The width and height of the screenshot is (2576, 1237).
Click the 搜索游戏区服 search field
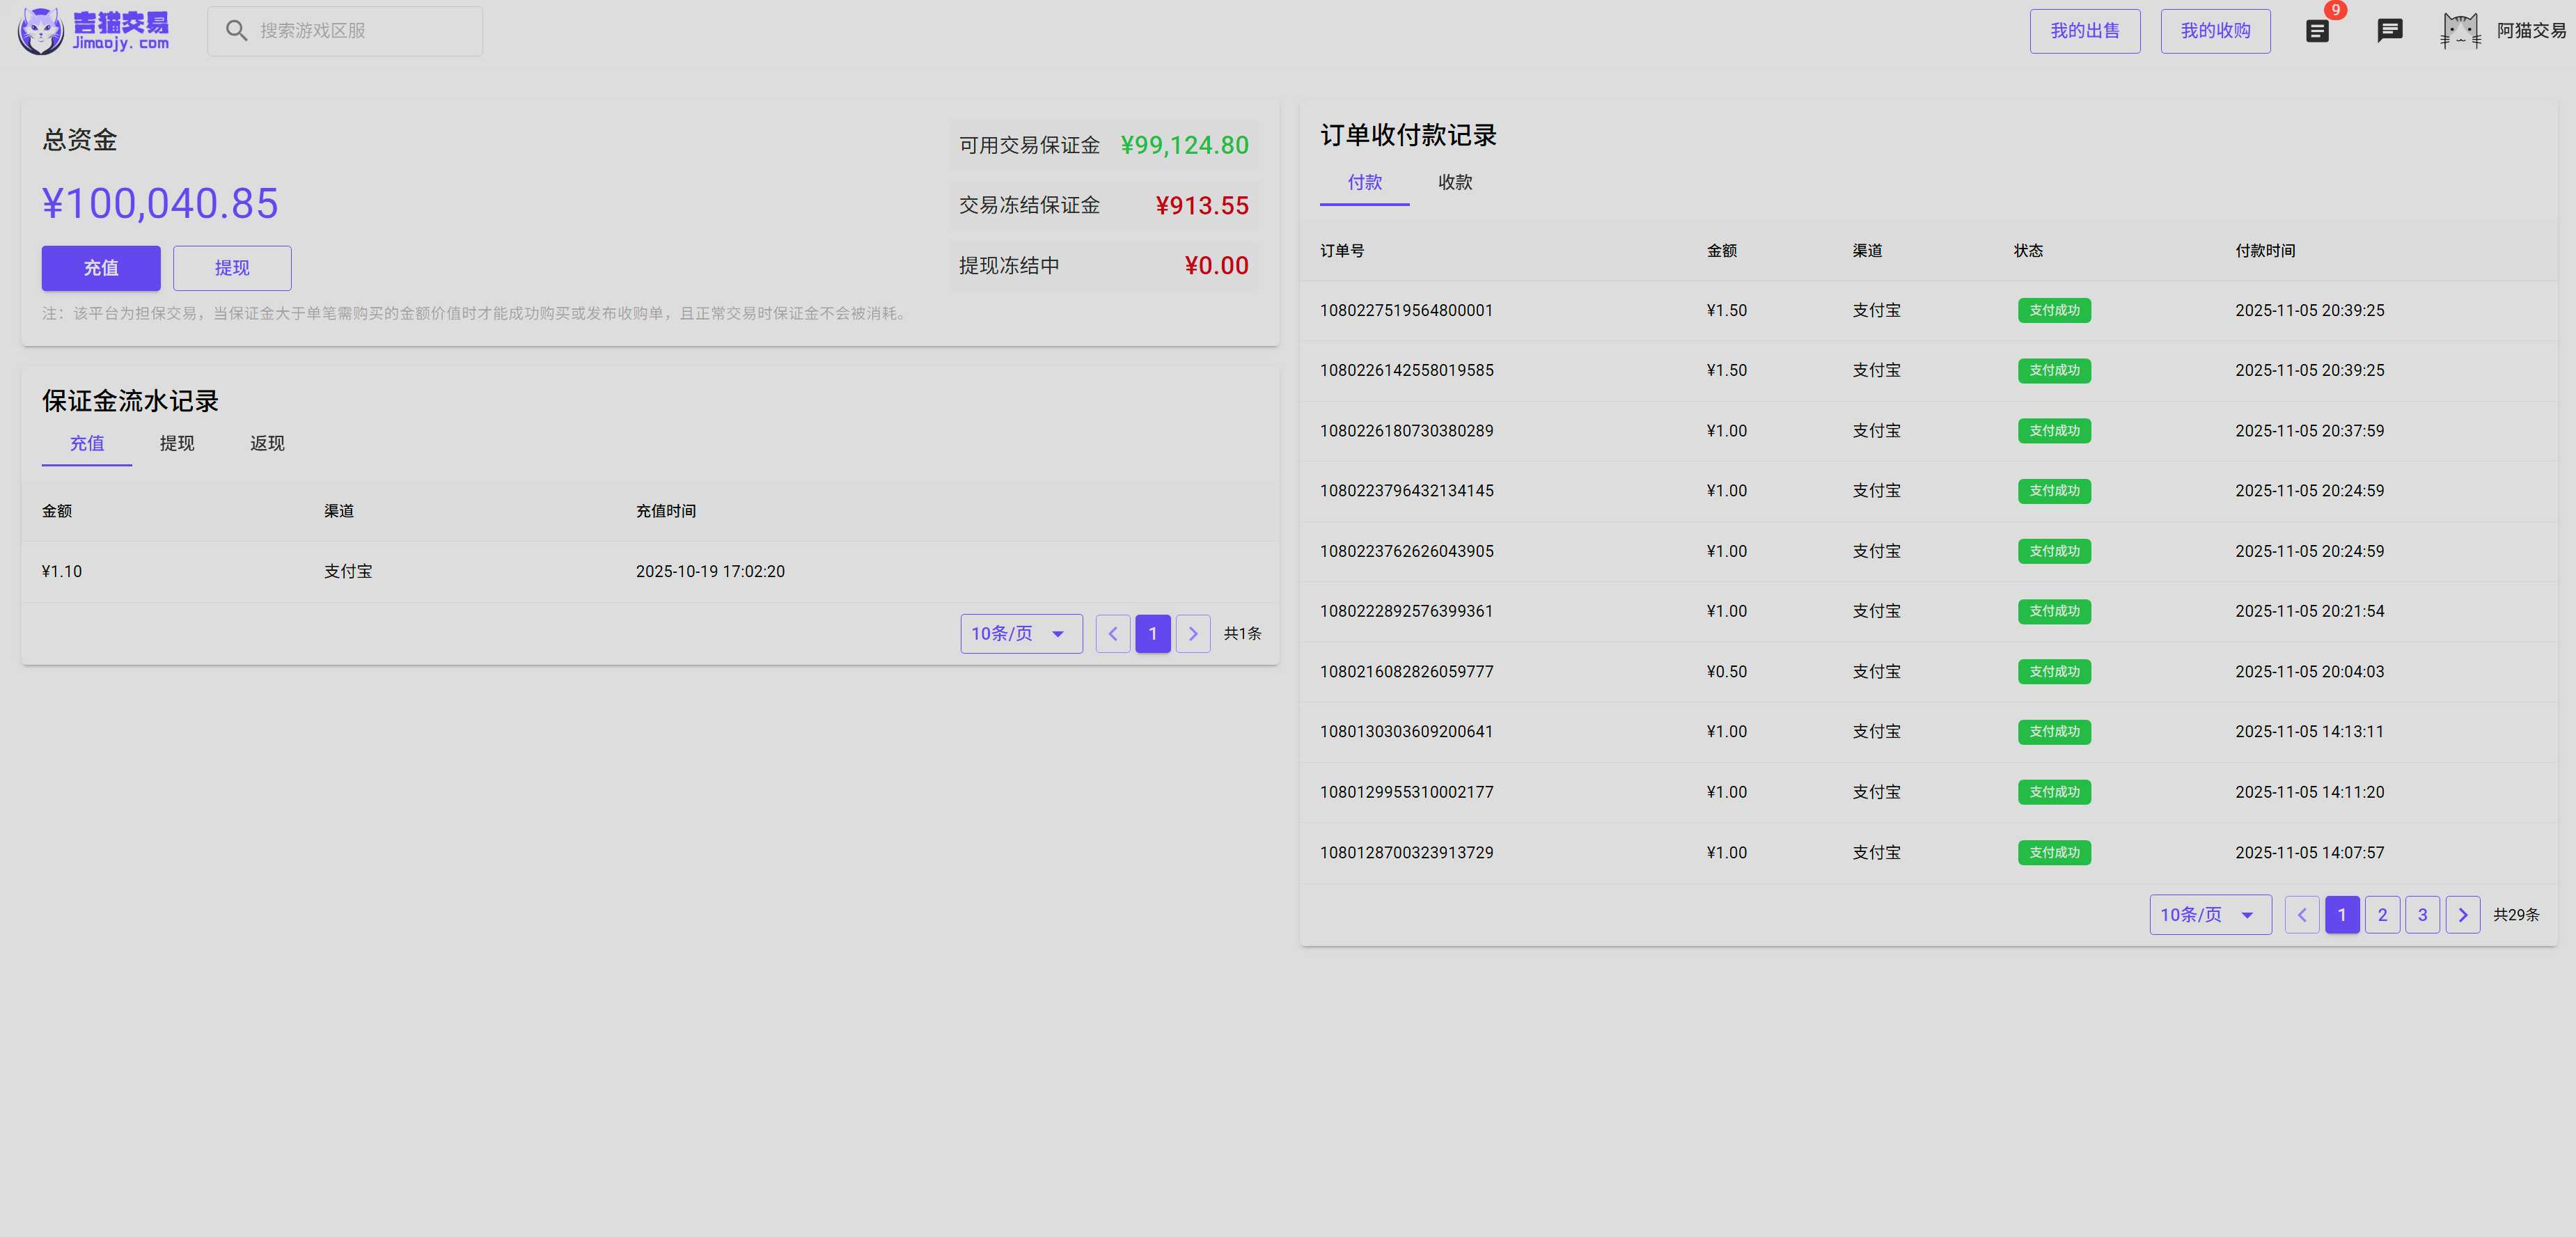(x=344, y=30)
